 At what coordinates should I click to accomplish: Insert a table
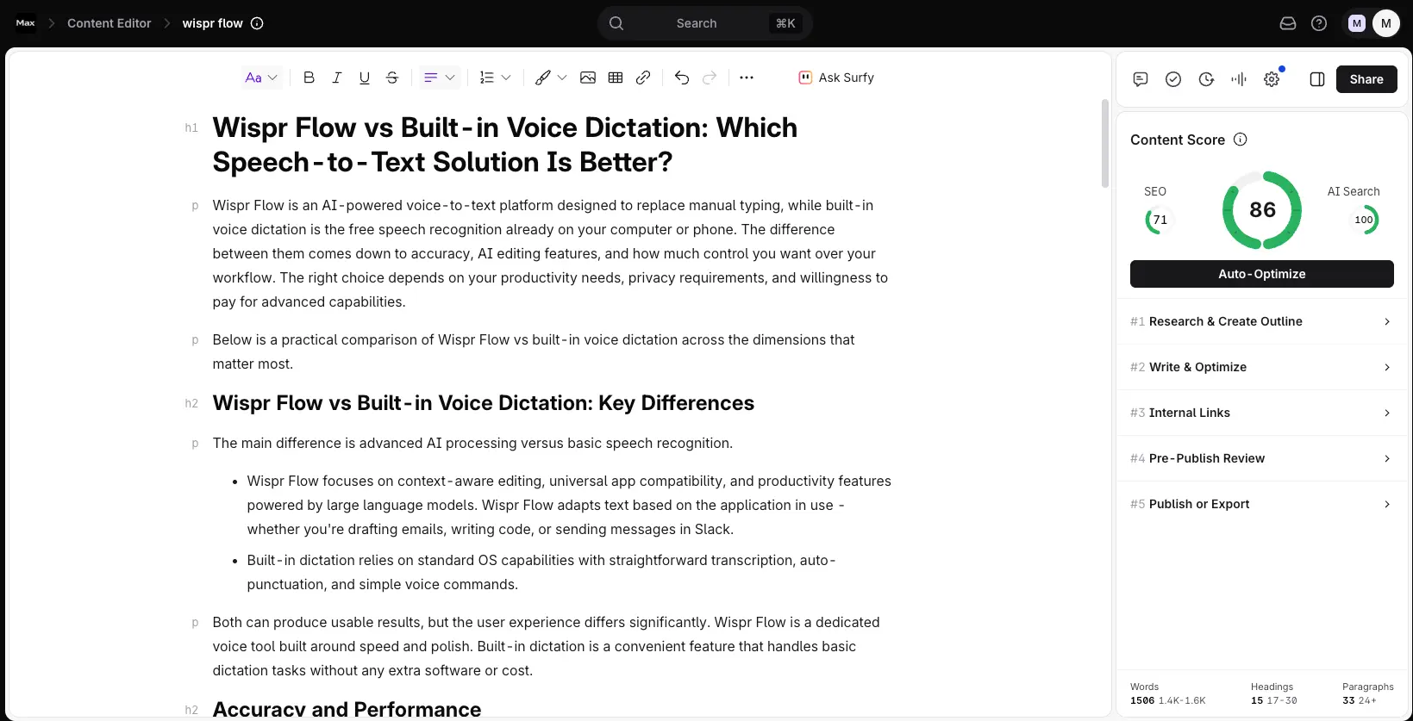pyautogui.click(x=616, y=78)
